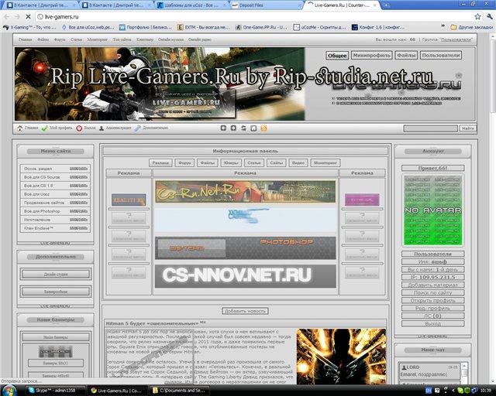Image resolution: width=496 pixels, height=396 pixels.
Task: Click Добавить материал in account panel
Action: (x=432, y=285)
